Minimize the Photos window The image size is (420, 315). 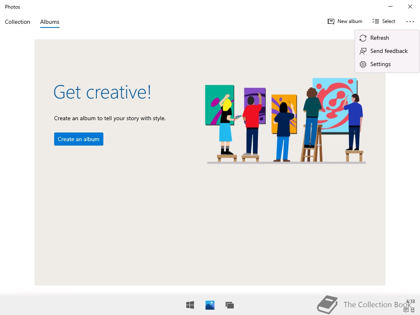pyautogui.click(x=390, y=7)
